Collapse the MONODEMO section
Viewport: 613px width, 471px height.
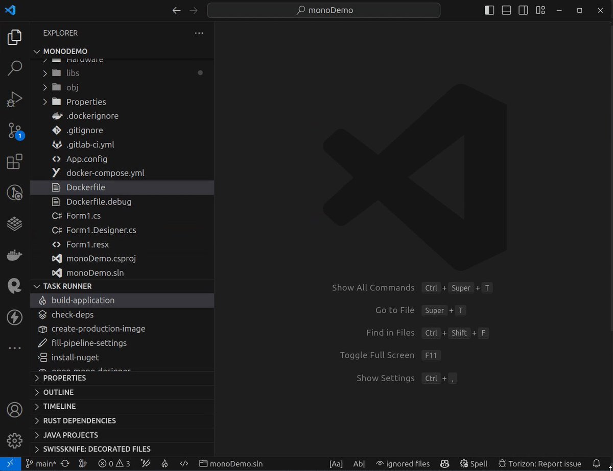click(122, 51)
